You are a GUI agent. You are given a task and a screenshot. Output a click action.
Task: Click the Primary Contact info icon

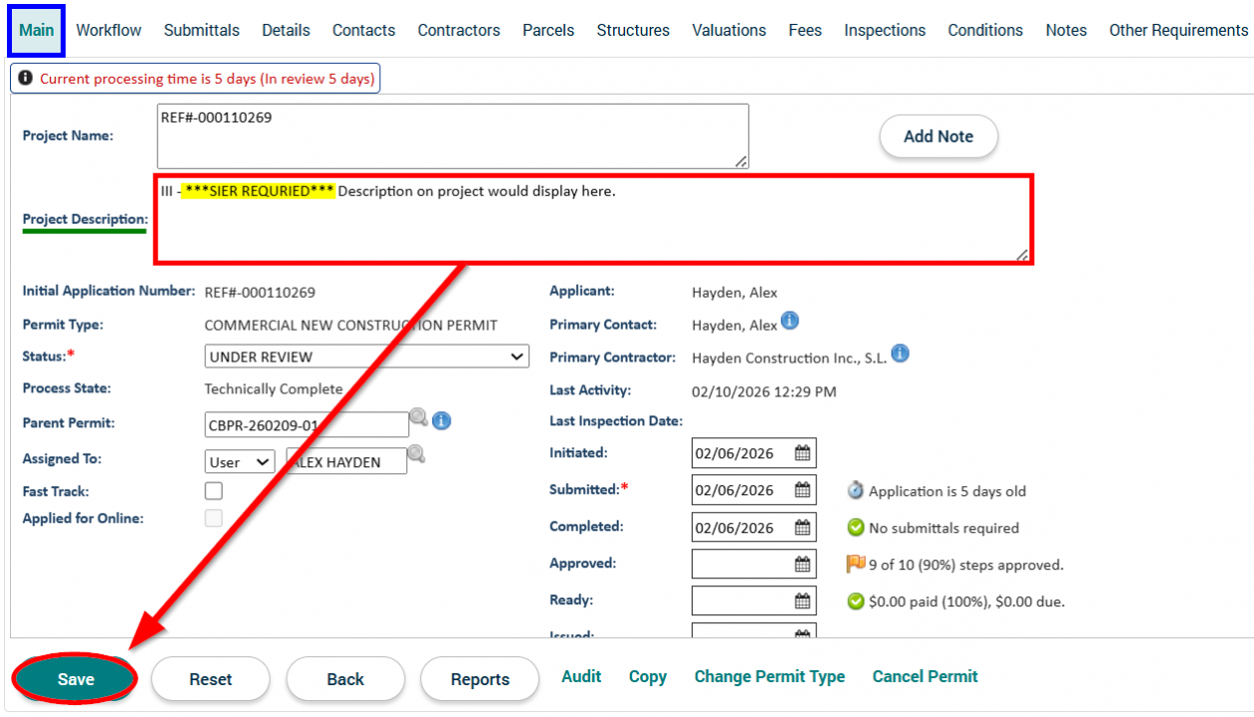[x=789, y=321]
